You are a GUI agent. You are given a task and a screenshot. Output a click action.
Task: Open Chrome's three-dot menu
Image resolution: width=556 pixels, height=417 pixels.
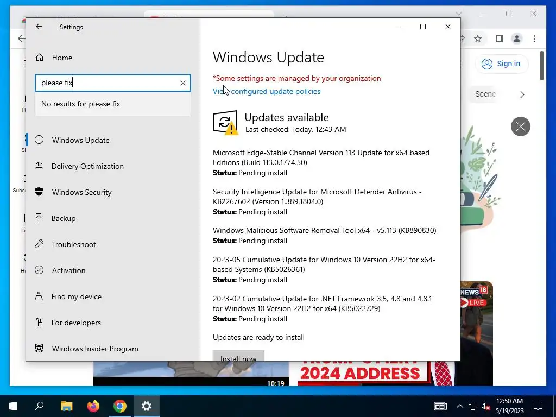[534, 39]
